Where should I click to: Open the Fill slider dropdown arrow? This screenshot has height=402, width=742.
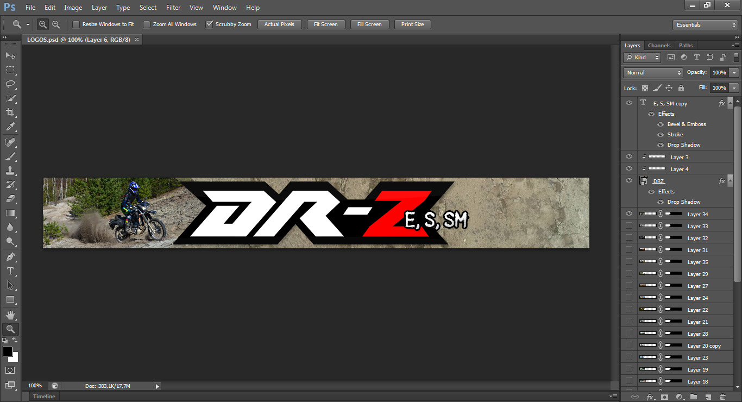[x=734, y=87]
